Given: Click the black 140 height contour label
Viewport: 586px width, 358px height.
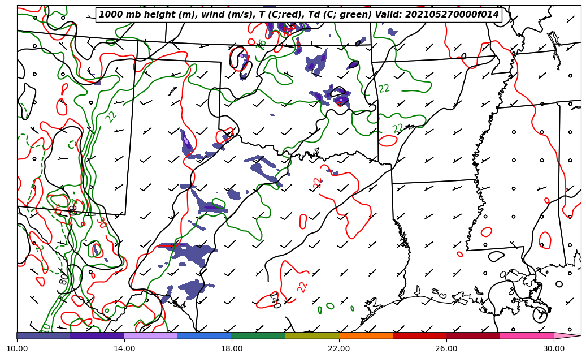Looking at the screenshot, I should click(275, 300).
